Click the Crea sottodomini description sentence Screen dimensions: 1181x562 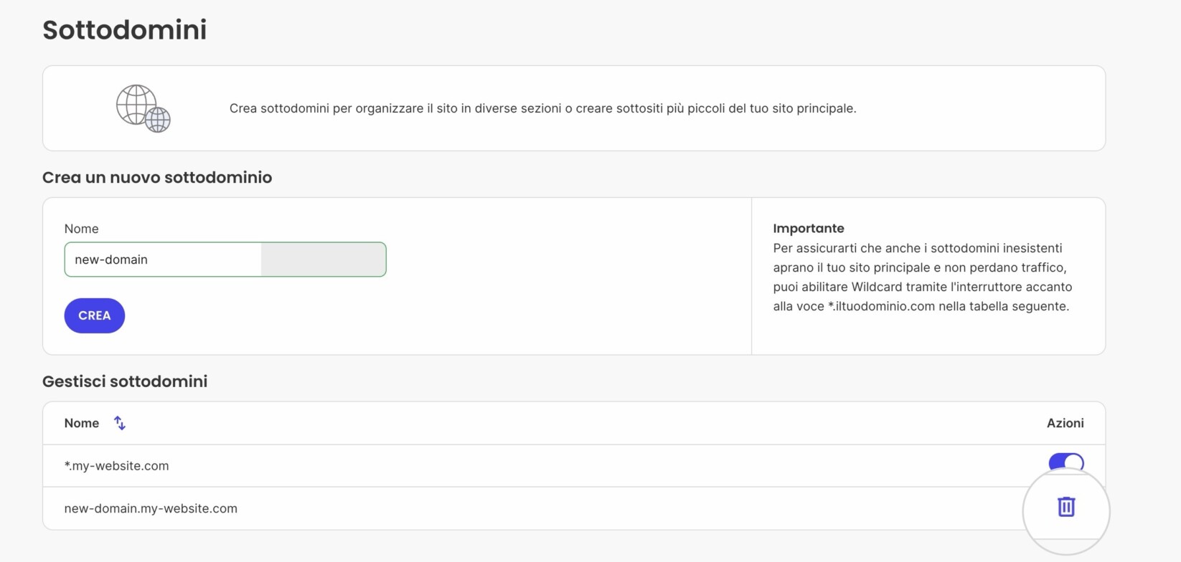tap(543, 108)
